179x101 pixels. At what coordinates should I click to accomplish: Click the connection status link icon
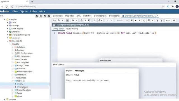click(54, 25)
